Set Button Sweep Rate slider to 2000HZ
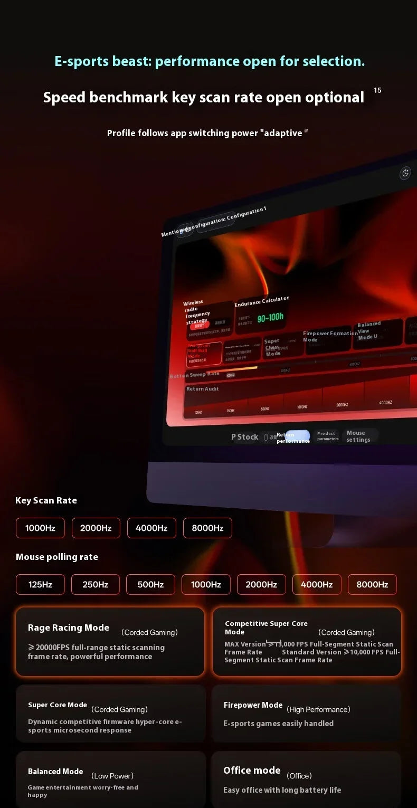Screen dimensions: 417x808 pyautogui.click(x=285, y=370)
